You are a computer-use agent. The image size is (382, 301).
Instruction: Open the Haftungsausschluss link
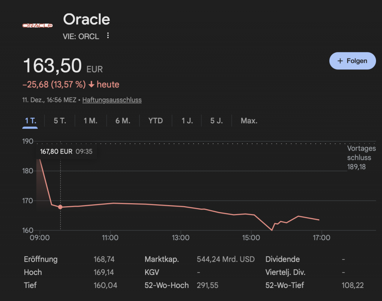coord(112,100)
